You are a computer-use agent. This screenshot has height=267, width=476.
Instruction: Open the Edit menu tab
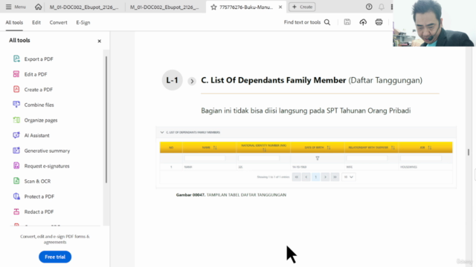pos(36,22)
